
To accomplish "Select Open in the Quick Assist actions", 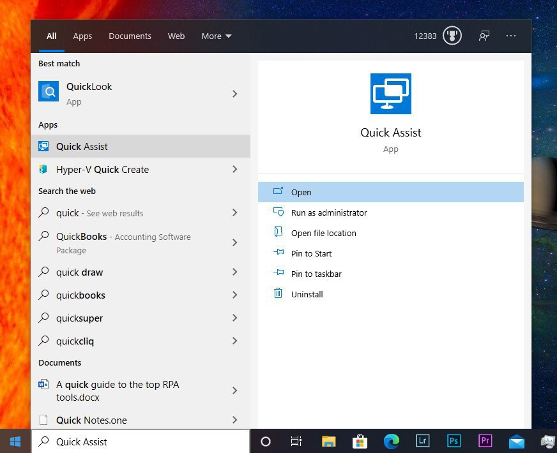I will [x=391, y=192].
